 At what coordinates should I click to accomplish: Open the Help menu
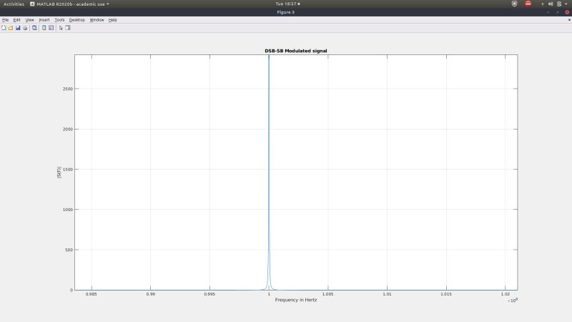pyautogui.click(x=113, y=20)
